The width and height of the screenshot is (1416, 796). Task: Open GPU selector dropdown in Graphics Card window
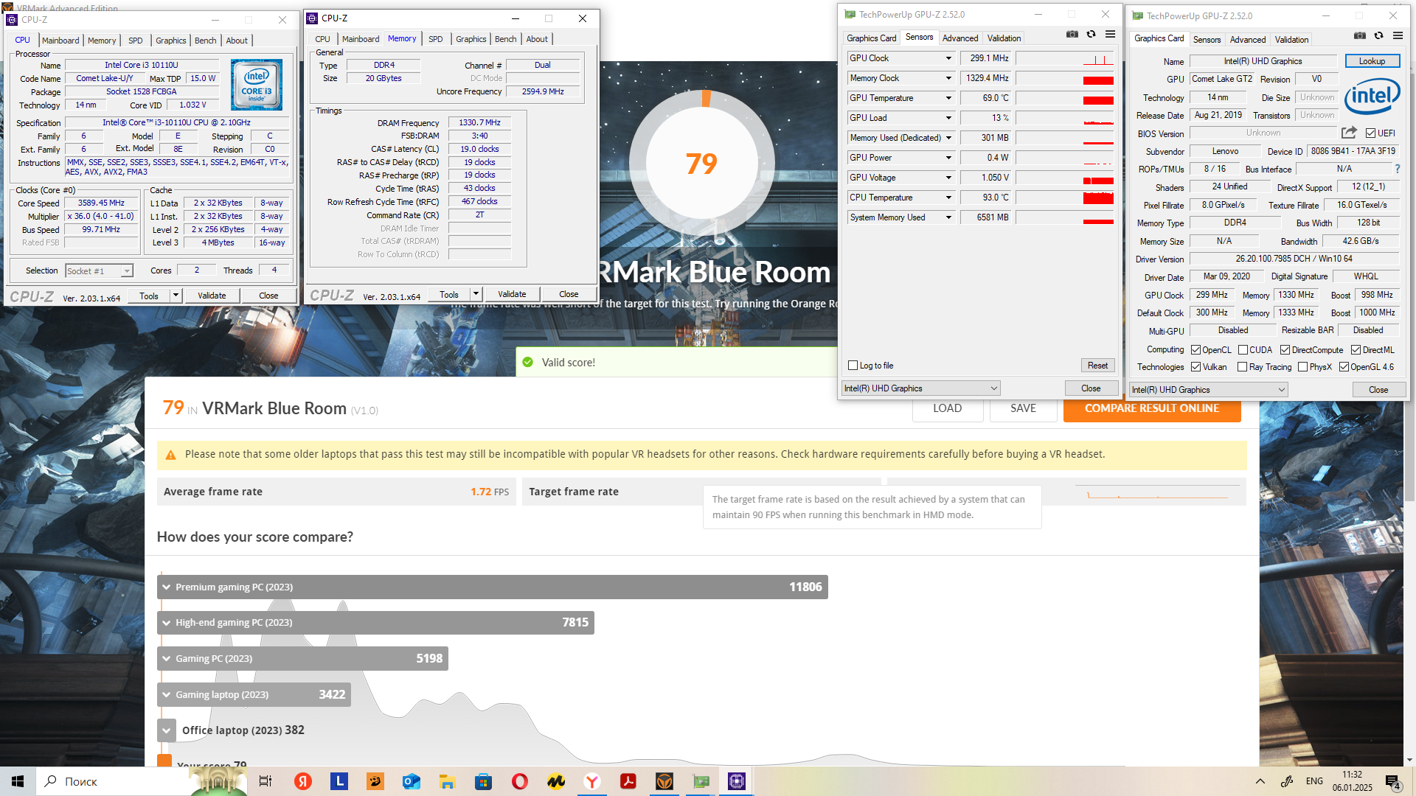coord(1208,390)
